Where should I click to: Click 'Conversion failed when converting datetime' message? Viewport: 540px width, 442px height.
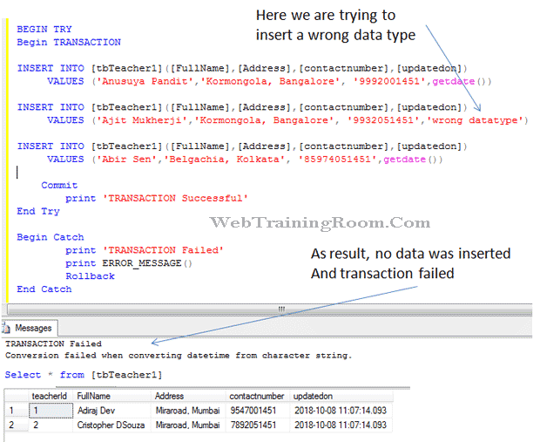coord(179,356)
